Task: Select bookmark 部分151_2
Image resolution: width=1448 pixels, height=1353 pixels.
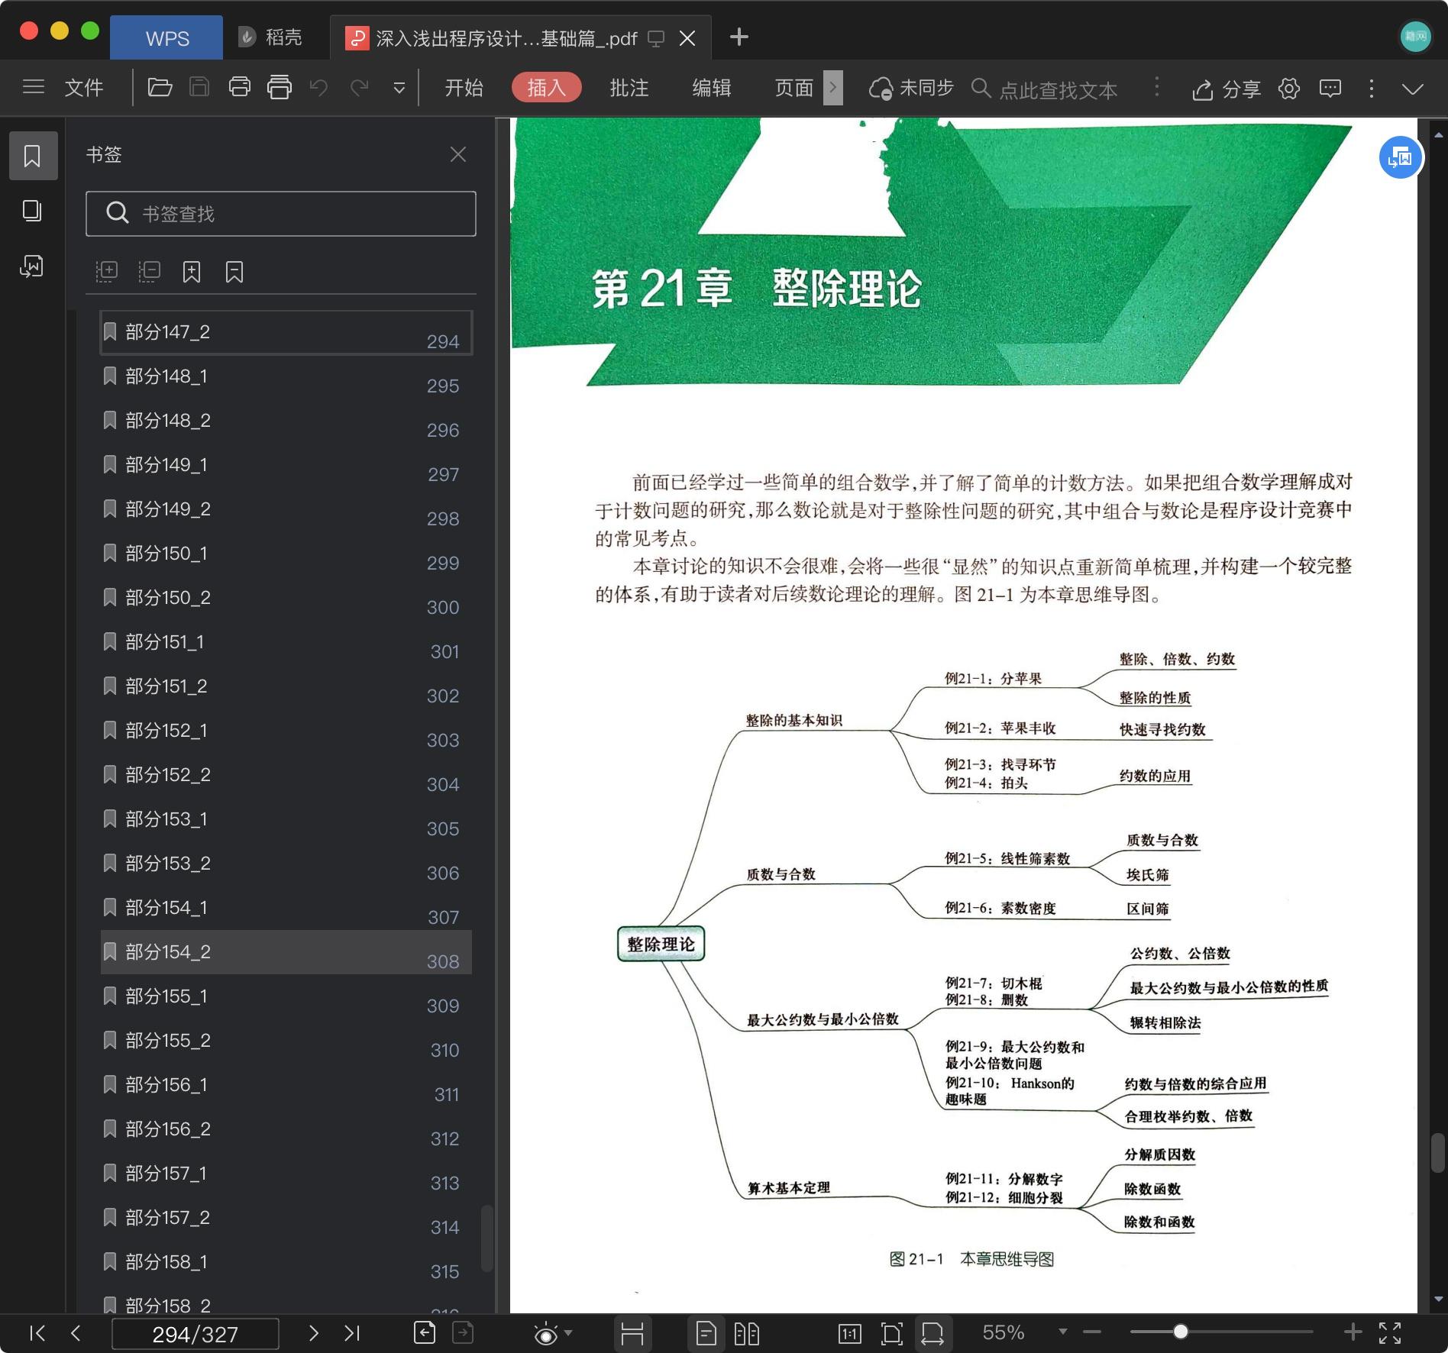Action: coord(286,686)
